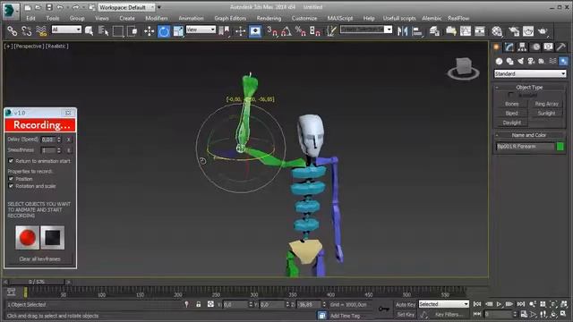This screenshot has height=322, width=573.
Task: Open the Graph Editors menu
Action: coord(230,18)
